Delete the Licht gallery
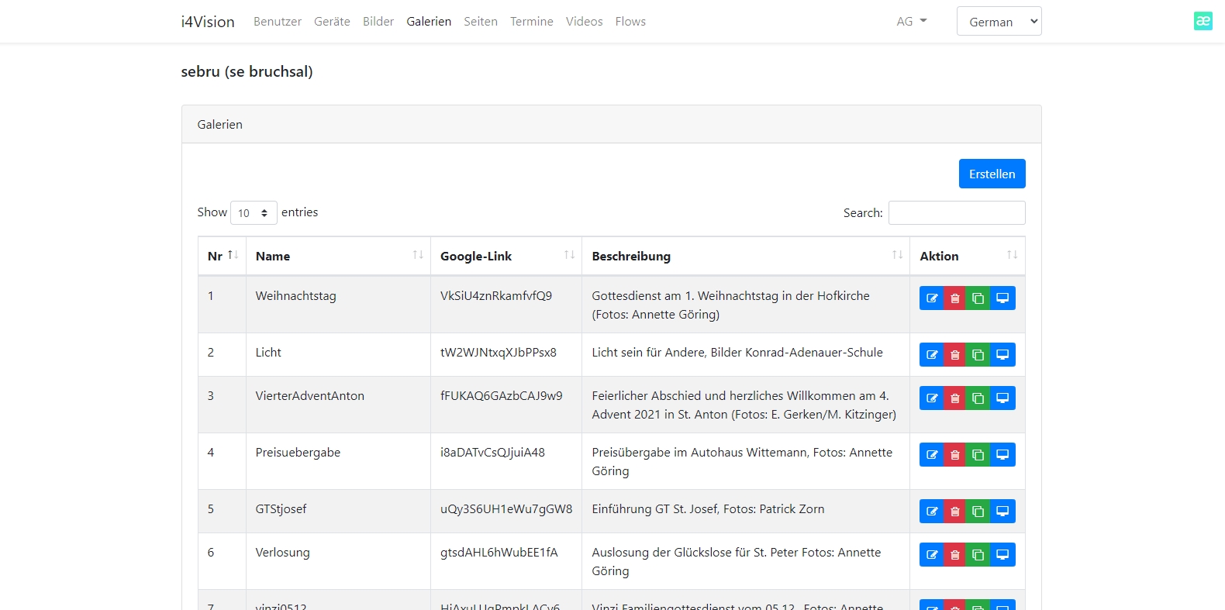1225x610 pixels. click(955, 355)
